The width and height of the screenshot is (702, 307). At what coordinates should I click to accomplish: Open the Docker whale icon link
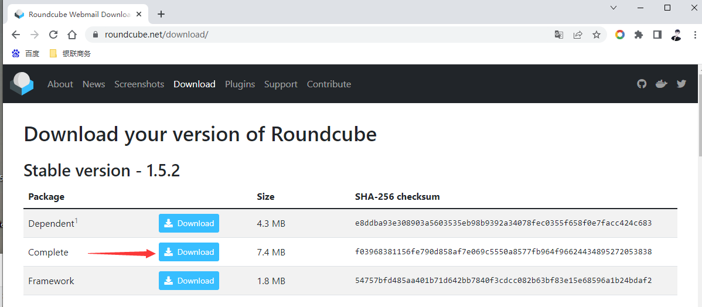661,84
